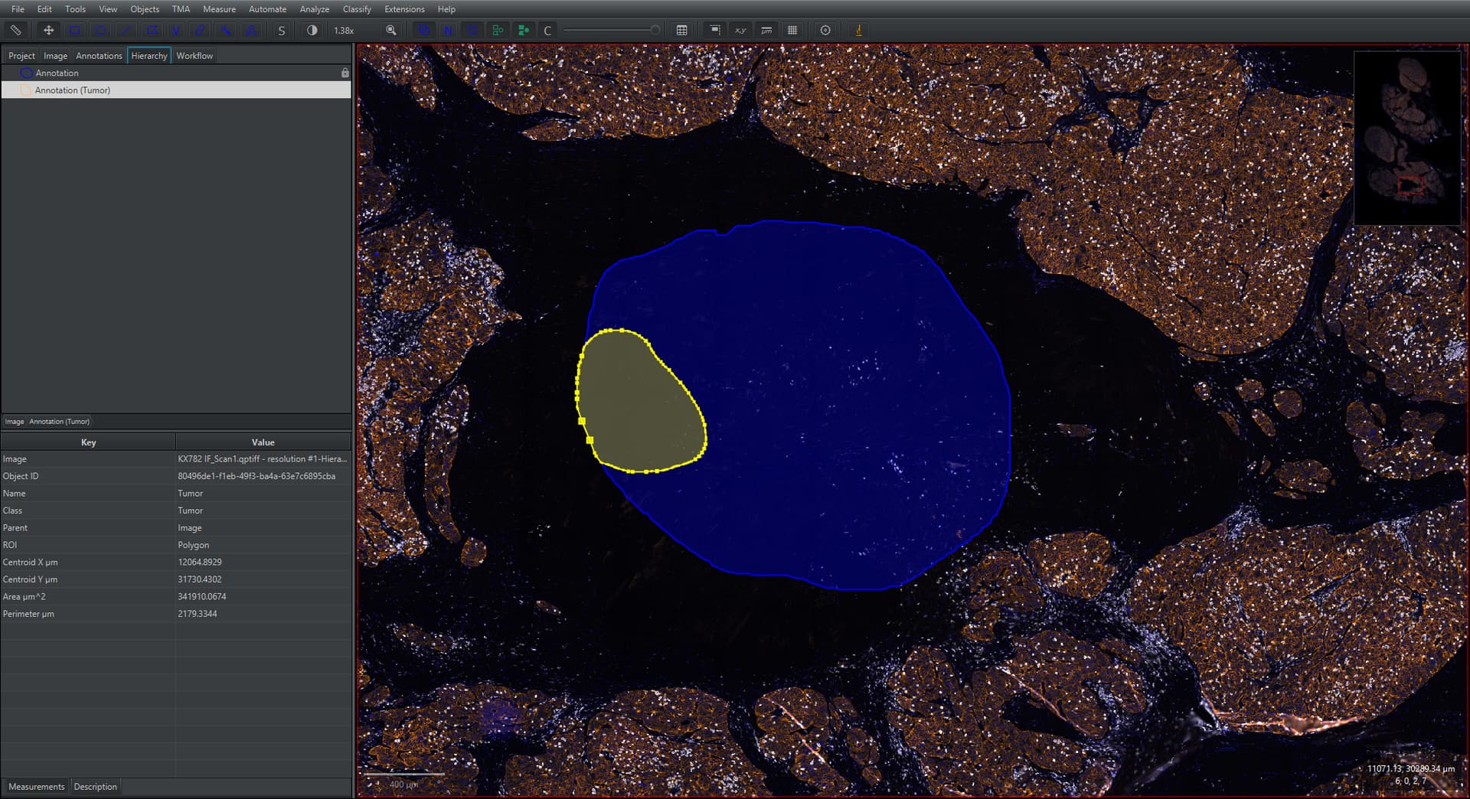Open QuPath preferences via gear icon

pyautogui.click(x=825, y=30)
